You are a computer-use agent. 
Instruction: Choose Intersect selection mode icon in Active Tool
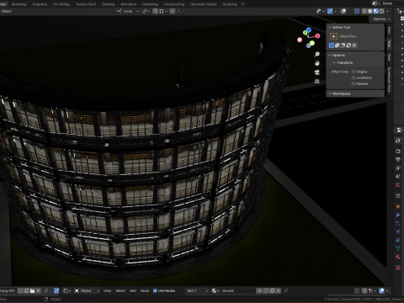point(354,45)
